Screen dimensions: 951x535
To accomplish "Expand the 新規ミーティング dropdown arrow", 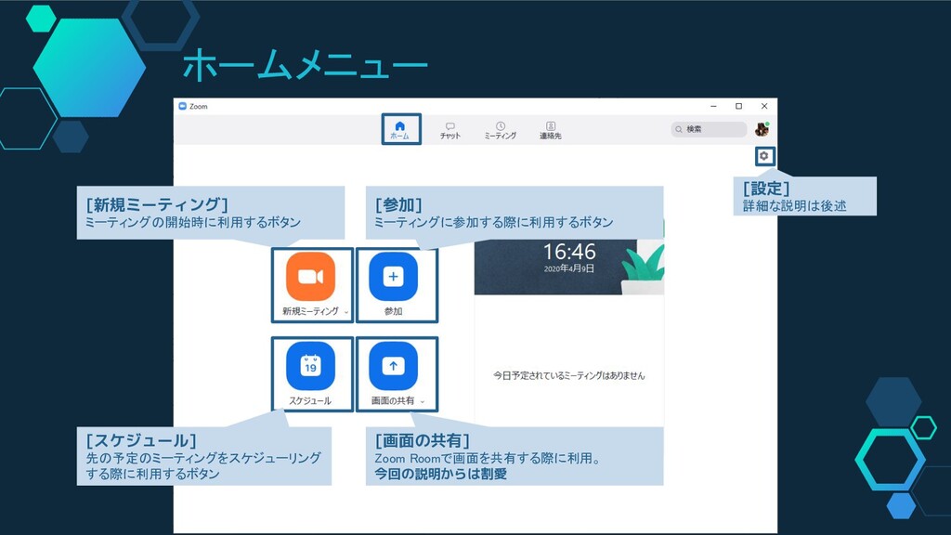I will click(346, 312).
